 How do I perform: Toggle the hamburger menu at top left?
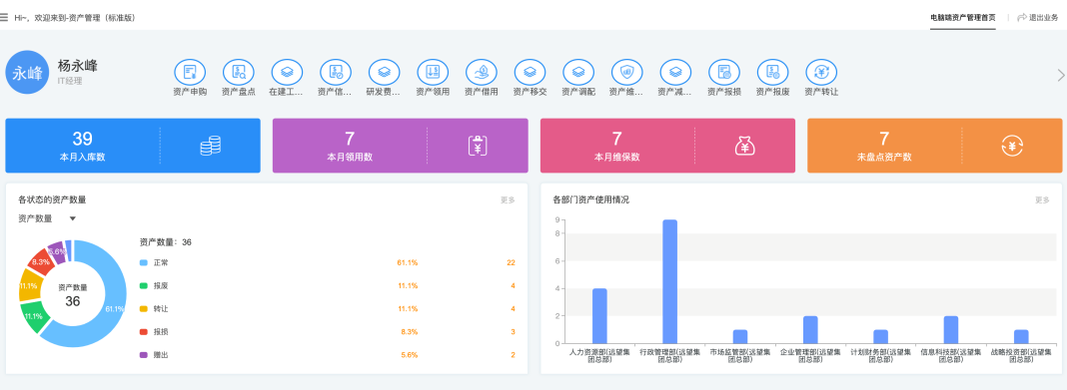[x=4, y=18]
